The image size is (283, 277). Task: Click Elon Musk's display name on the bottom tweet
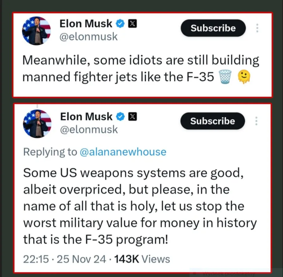(x=86, y=116)
